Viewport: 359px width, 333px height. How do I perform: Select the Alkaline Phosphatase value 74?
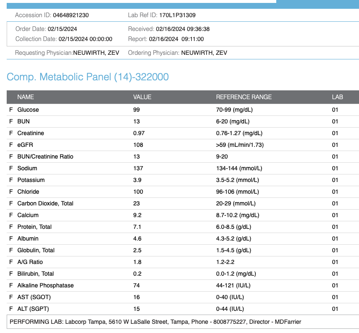136,285
